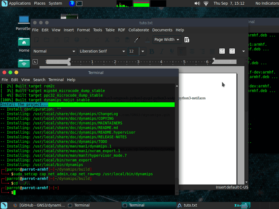
Task: Click the Cut scissors icon in AbiWord
Action: (107, 39)
